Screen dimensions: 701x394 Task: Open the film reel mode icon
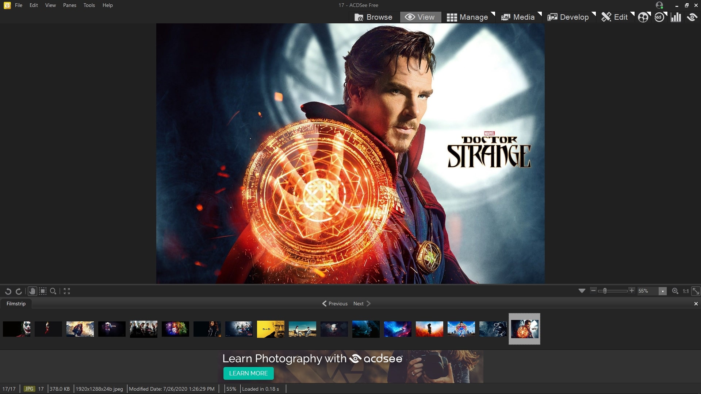(x=643, y=17)
